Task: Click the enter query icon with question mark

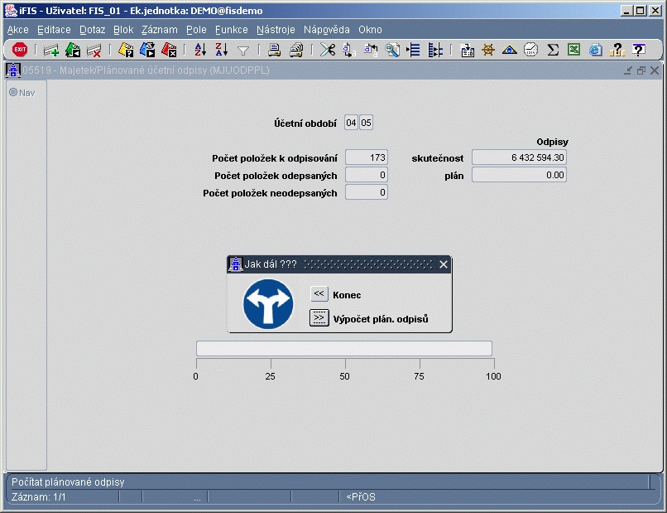Action: coord(126,51)
